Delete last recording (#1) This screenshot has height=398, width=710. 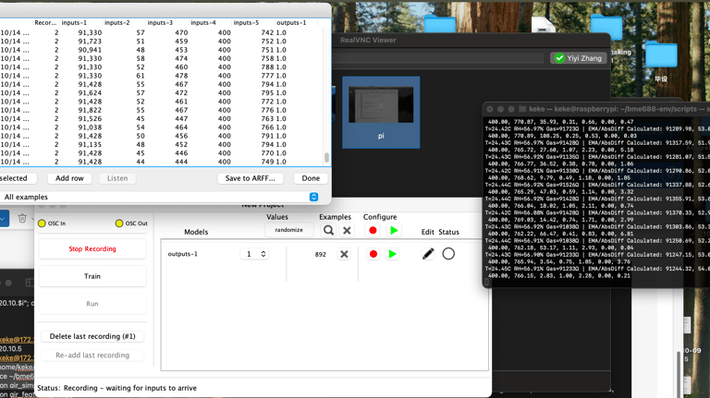pos(92,336)
